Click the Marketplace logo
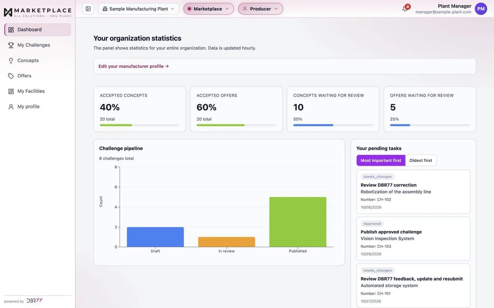 (37, 12)
